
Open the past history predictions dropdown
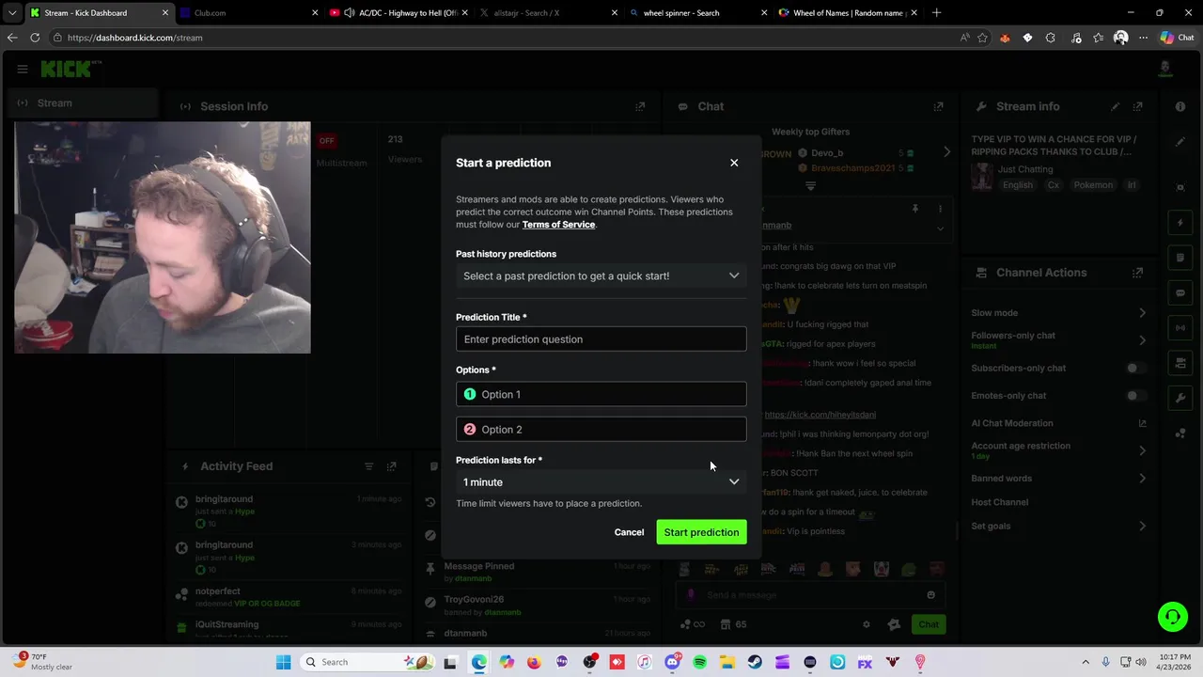pos(601,276)
